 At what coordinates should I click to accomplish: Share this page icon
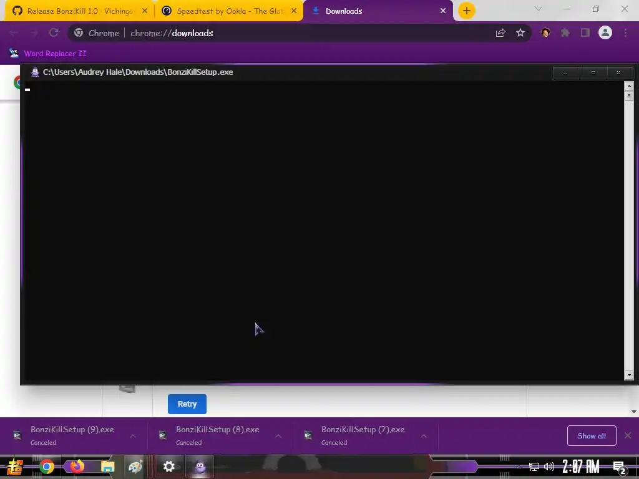[500, 33]
